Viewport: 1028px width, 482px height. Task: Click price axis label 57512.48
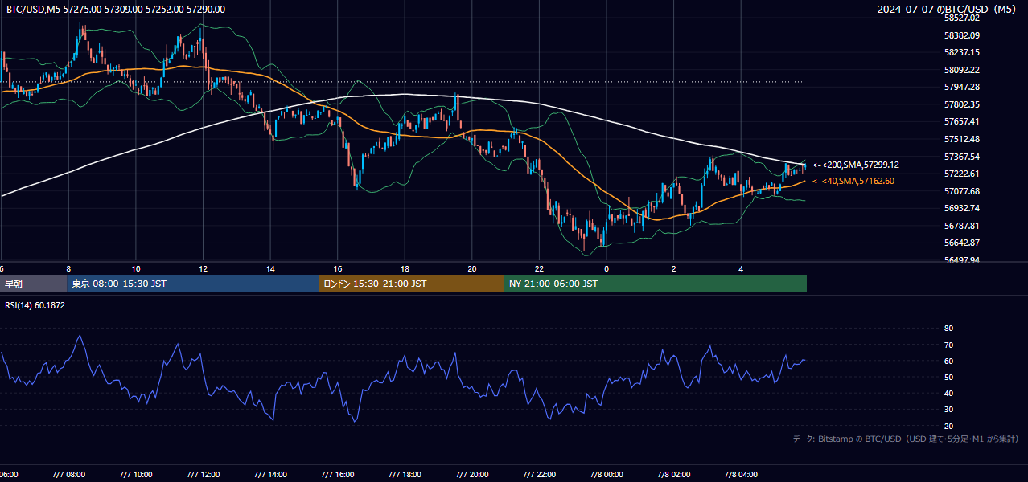point(962,139)
